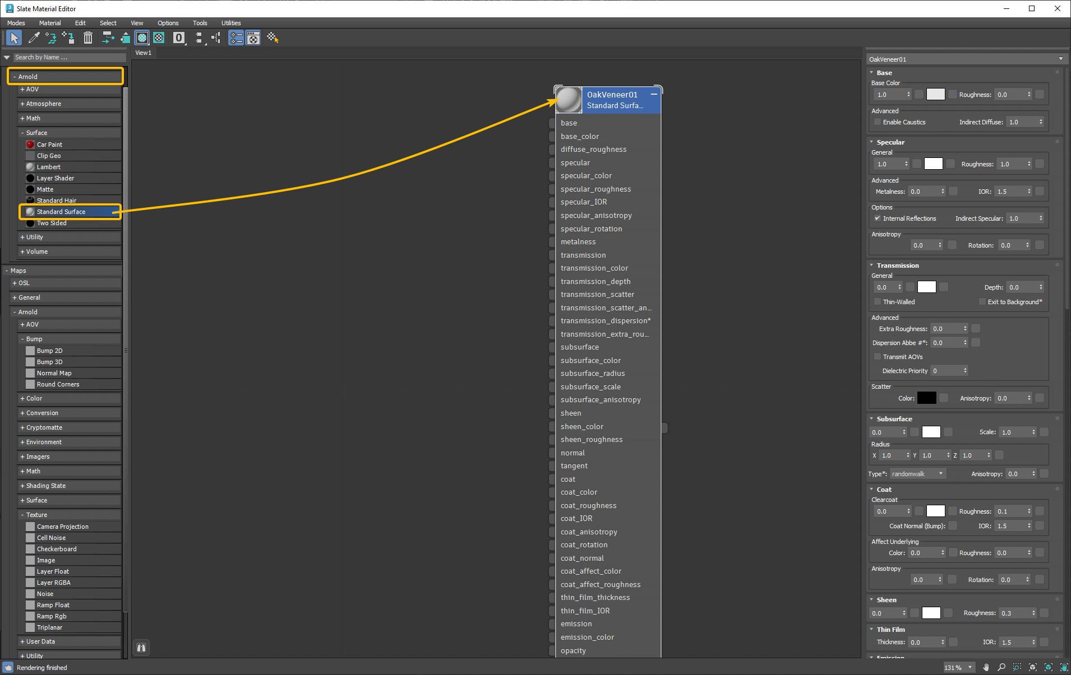Open the Edit menu
1071x675 pixels.
(x=80, y=23)
